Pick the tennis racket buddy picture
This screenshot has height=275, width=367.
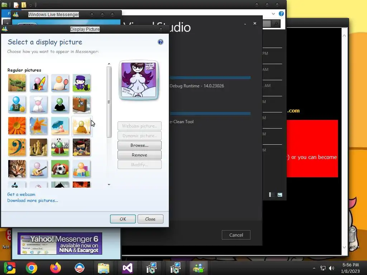coord(60,83)
